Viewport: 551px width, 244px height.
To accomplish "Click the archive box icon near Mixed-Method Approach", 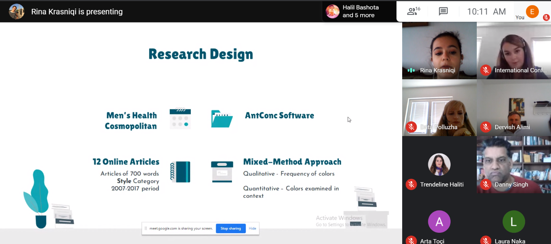I will point(222,172).
